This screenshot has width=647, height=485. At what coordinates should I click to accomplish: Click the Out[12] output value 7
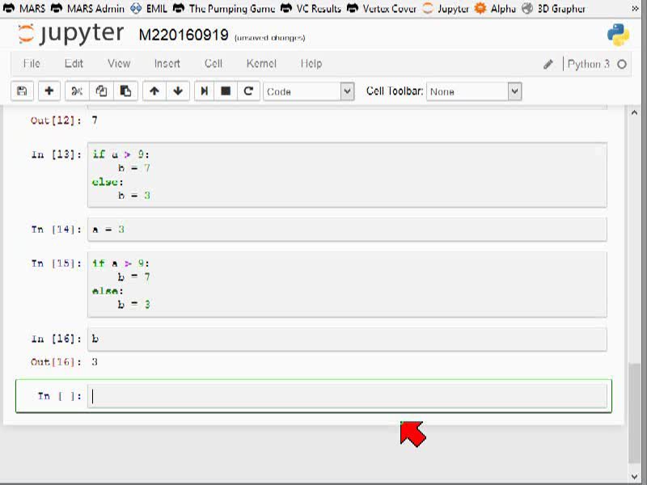(95, 120)
